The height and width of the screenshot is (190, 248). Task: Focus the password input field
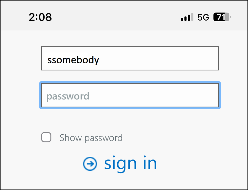tap(130, 96)
